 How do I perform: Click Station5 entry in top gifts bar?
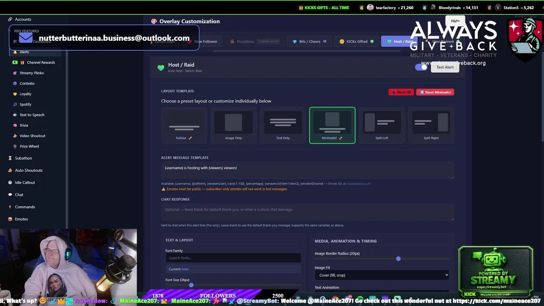click(x=510, y=8)
